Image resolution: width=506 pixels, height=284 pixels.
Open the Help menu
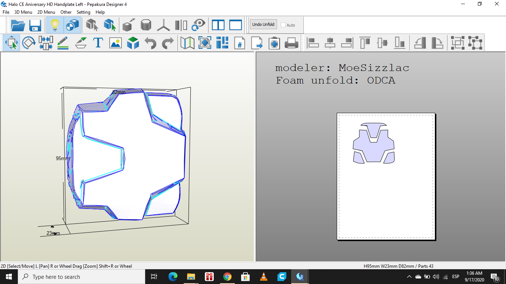(x=100, y=12)
